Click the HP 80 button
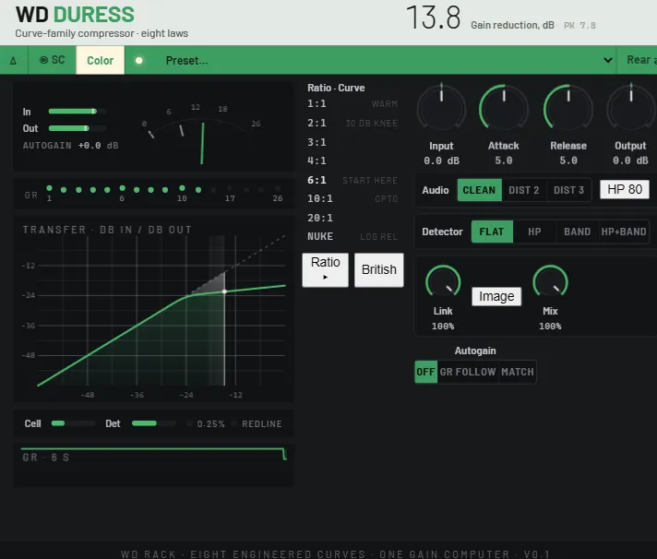This screenshot has width=657, height=559. pos(625,189)
